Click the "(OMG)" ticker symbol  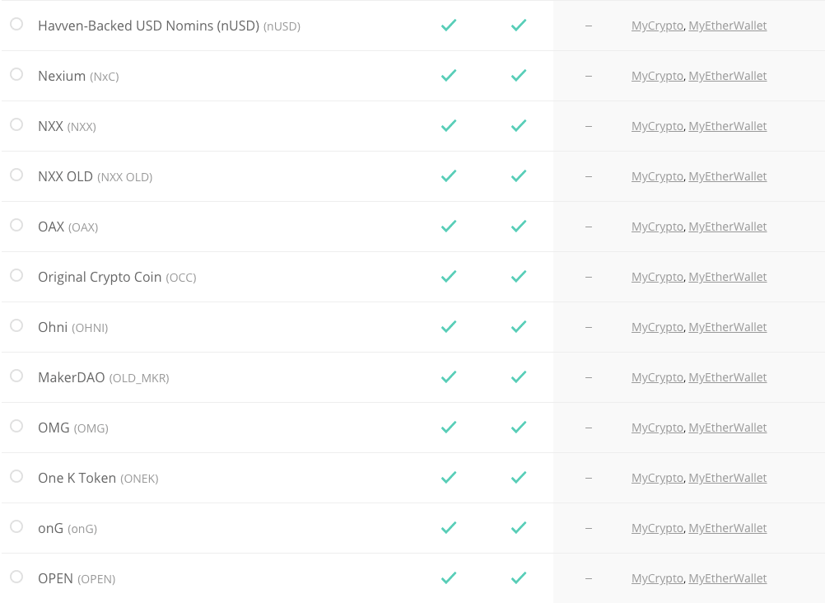coord(91,428)
